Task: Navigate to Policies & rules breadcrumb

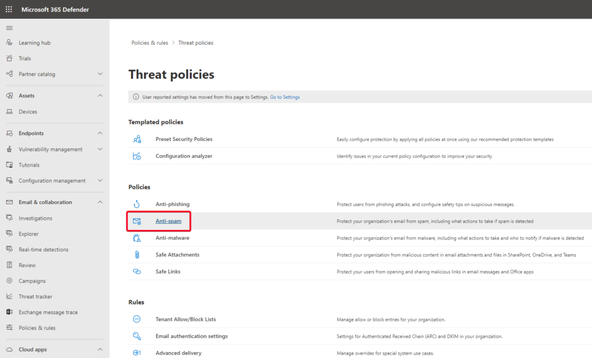Action: 150,43
